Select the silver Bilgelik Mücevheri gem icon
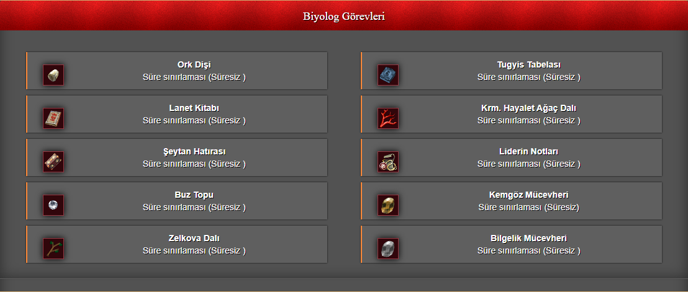 [388, 248]
